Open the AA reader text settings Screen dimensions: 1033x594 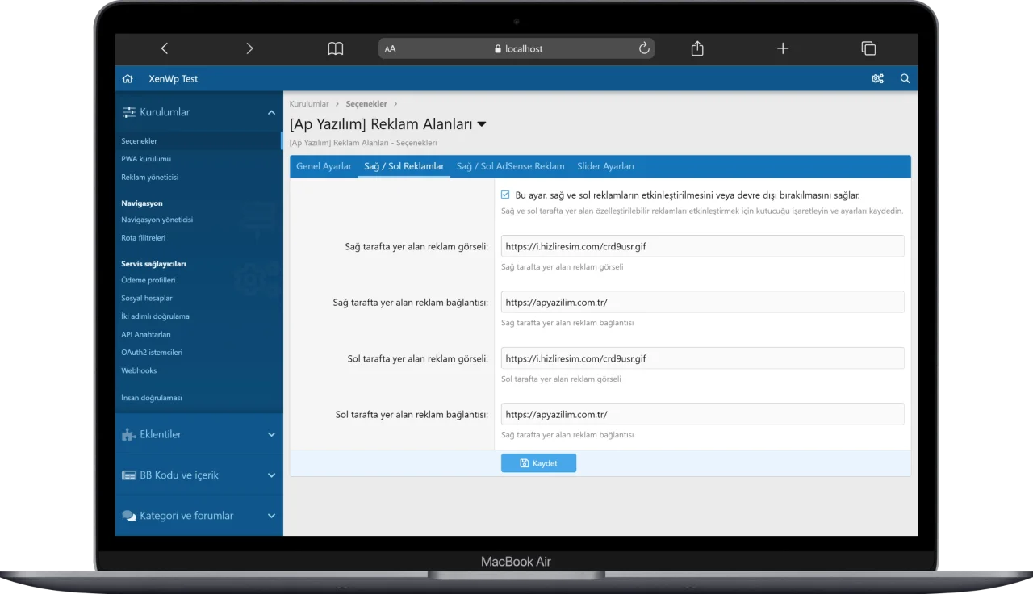pos(390,49)
